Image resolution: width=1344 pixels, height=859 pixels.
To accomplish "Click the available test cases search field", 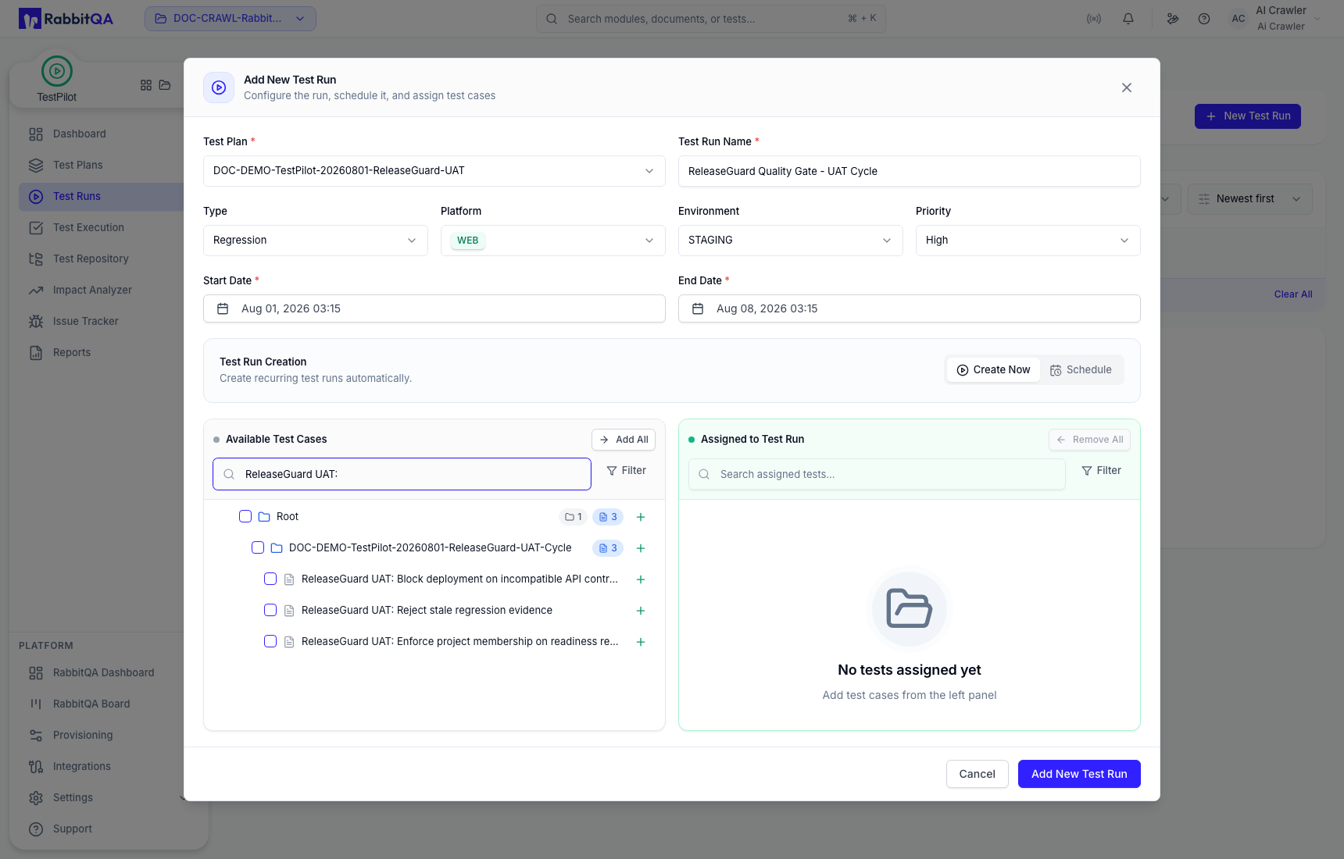I will tap(402, 474).
